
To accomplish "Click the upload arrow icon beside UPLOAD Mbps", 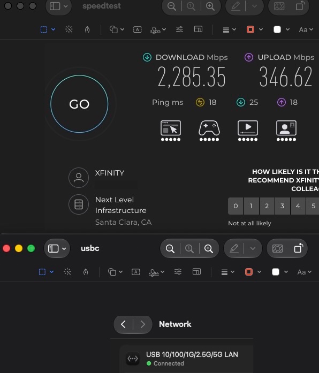I will coord(249,57).
